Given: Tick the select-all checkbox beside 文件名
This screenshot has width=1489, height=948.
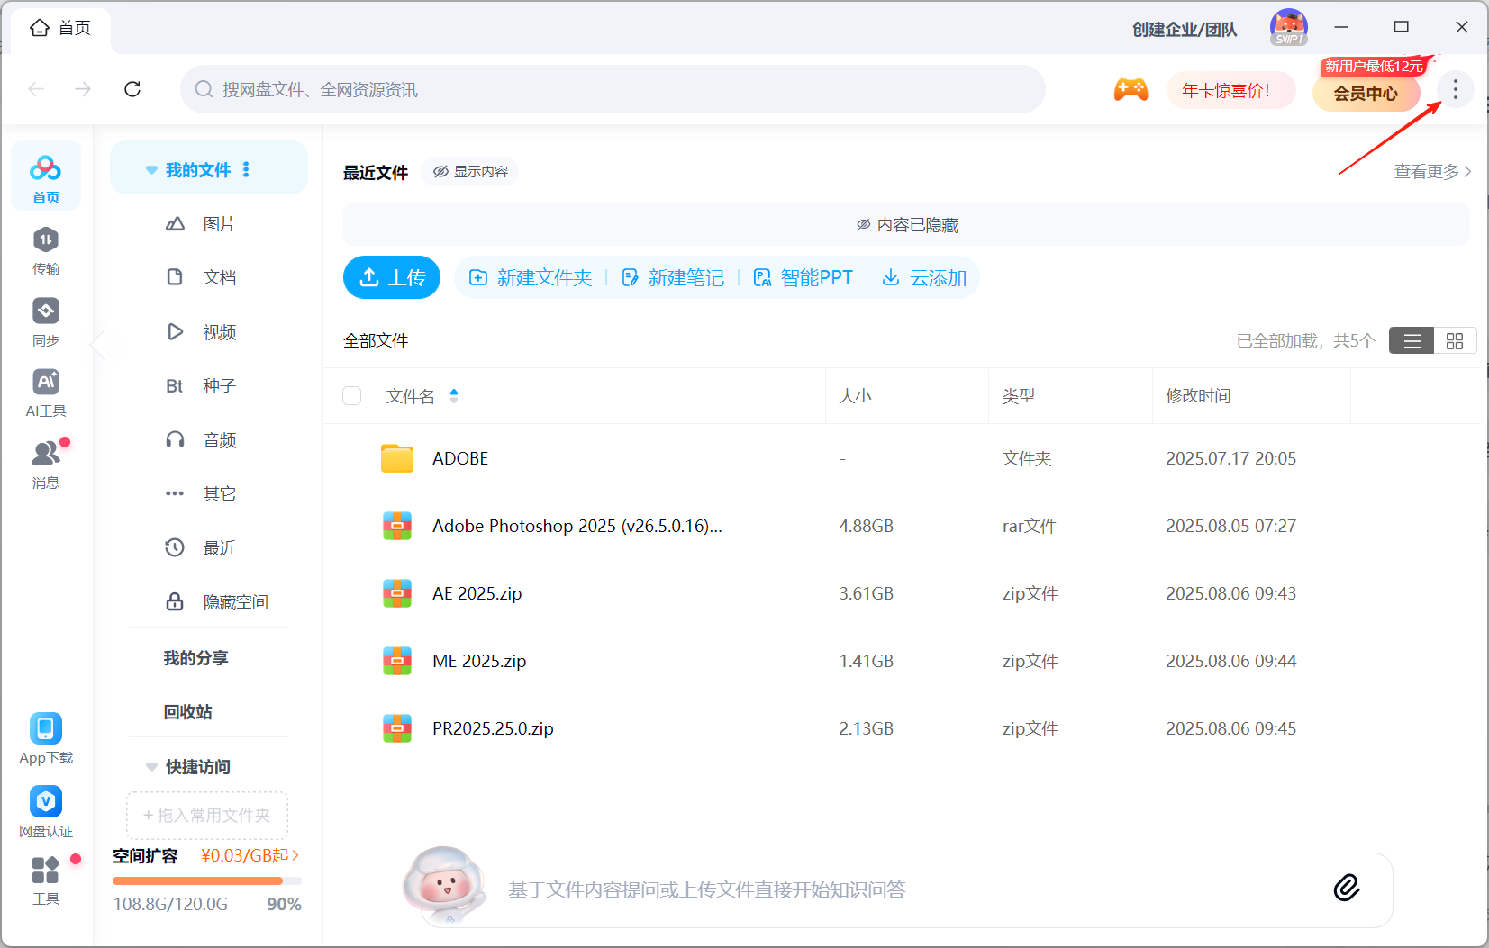Looking at the screenshot, I should click(x=352, y=396).
